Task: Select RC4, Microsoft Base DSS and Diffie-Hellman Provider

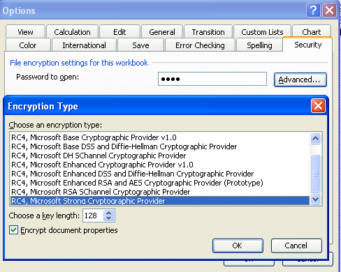Action: tap(160, 146)
